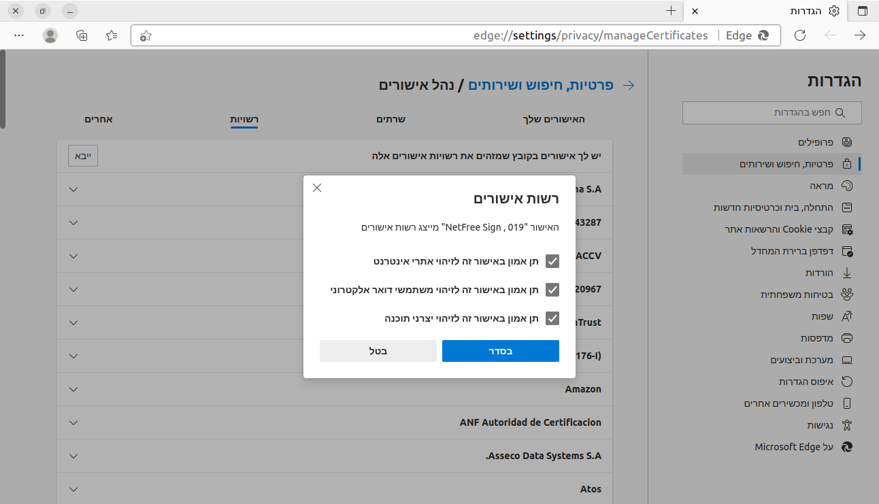Expand the ANF Autoridad de Certificacion group

pyautogui.click(x=73, y=423)
